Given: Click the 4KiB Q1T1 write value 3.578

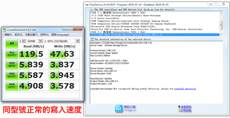Looking at the screenshot, I should (65, 86).
